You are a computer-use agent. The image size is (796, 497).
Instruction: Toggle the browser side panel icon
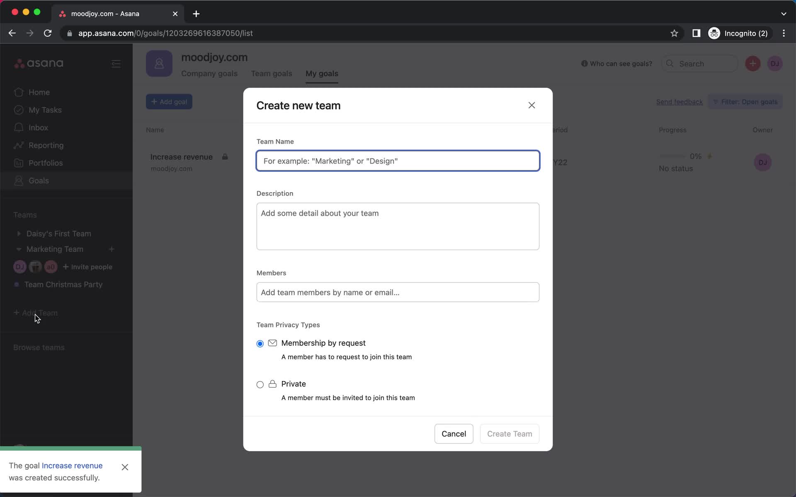point(696,33)
